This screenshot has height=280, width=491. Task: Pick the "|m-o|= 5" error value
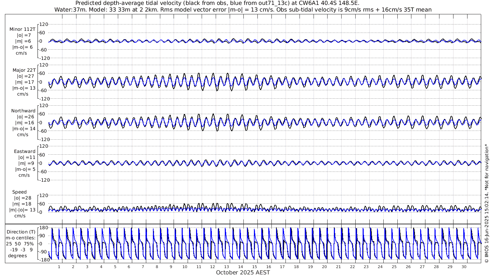pos(25,169)
